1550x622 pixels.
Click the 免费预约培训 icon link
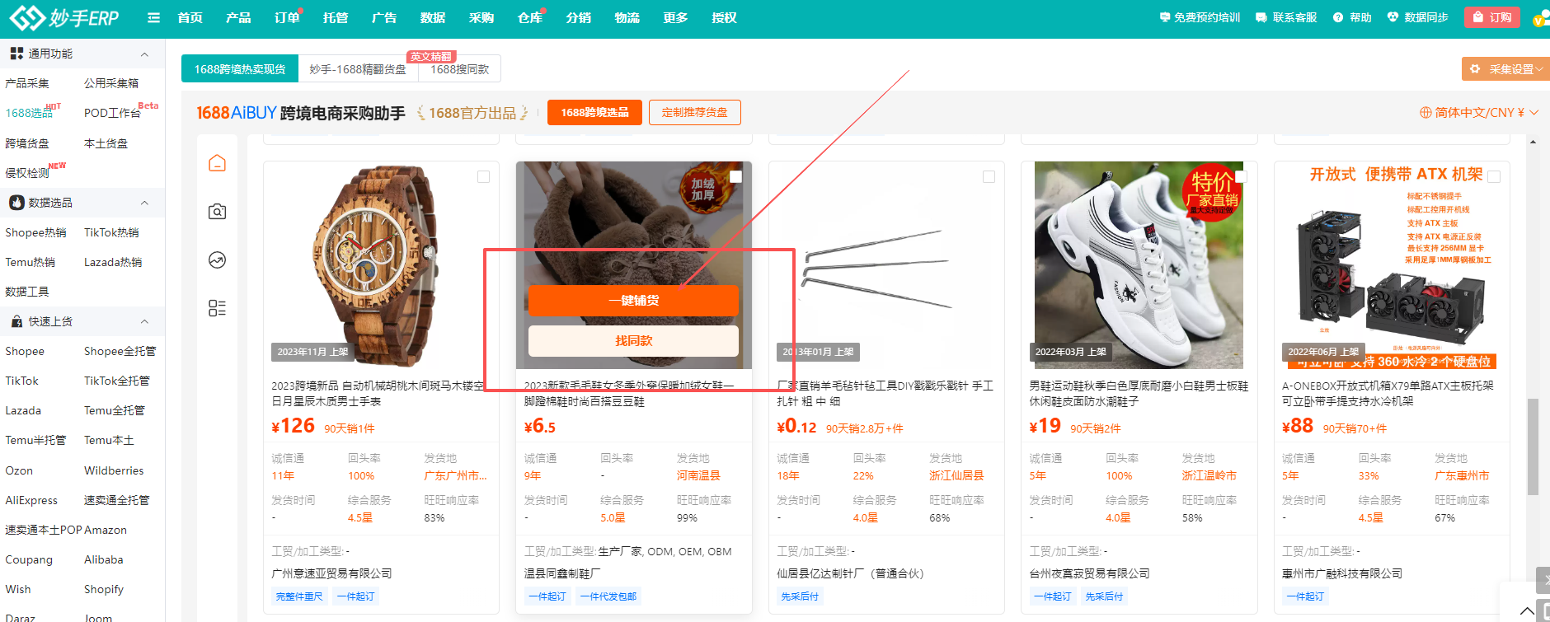tap(1200, 17)
